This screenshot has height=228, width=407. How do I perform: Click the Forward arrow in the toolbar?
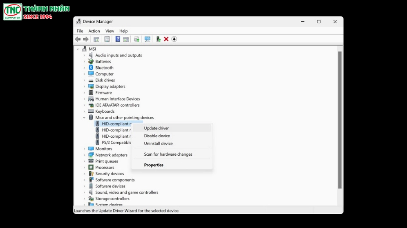(86, 39)
